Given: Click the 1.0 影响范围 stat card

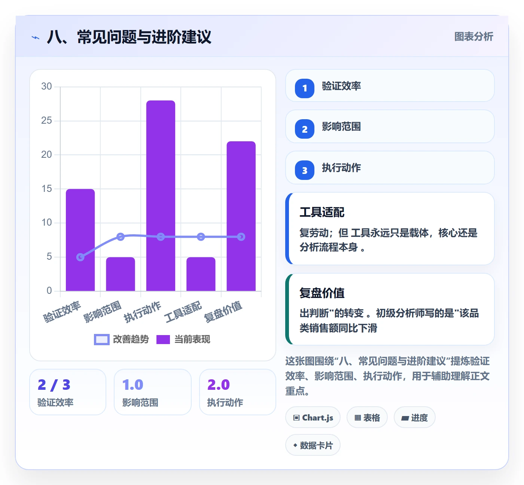Looking at the screenshot, I should [x=153, y=392].
